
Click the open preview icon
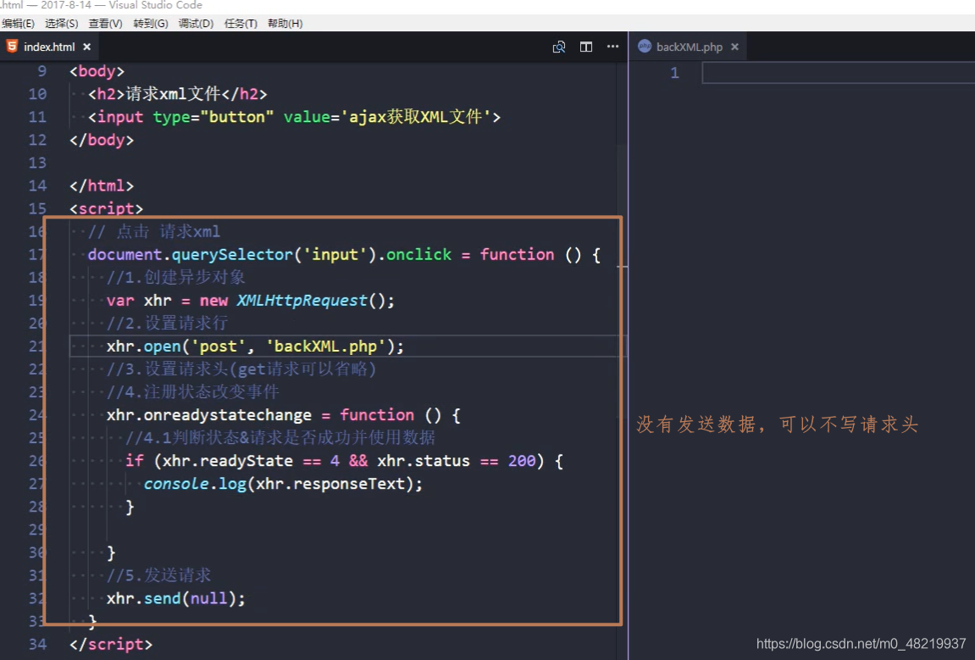point(559,47)
